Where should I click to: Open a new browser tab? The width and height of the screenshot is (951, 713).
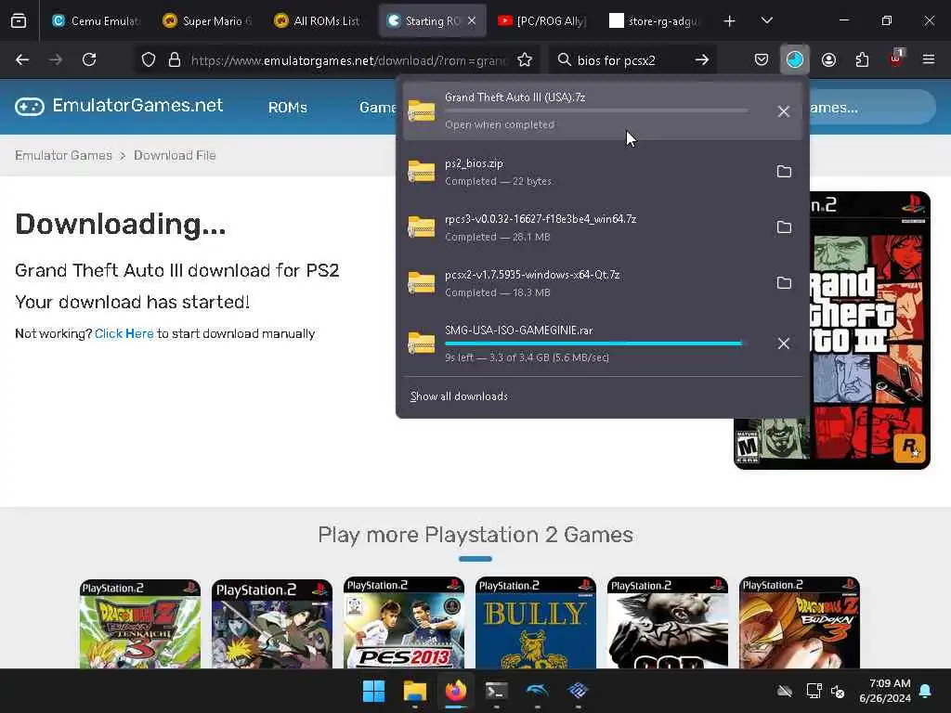pyautogui.click(x=730, y=21)
